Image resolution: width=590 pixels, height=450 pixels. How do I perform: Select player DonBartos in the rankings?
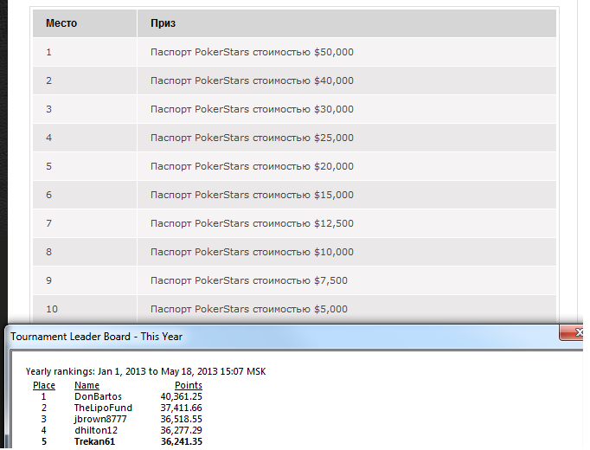[x=98, y=396]
